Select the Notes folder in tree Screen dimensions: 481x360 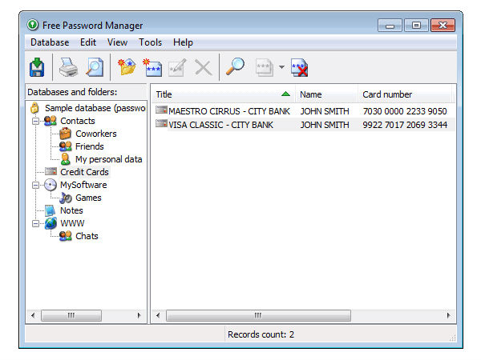(x=71, y=210)
